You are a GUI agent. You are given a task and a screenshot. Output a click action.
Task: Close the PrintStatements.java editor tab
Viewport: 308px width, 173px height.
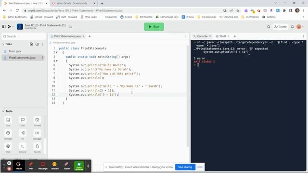click(83, 37)
